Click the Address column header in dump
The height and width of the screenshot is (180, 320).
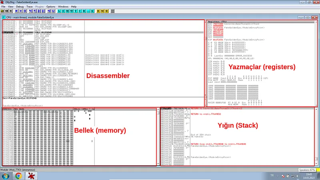tap(8, 109)
